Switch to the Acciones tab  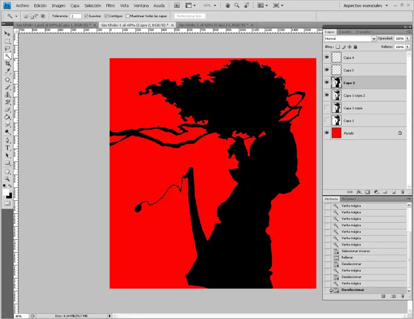[x=349, y=199]
